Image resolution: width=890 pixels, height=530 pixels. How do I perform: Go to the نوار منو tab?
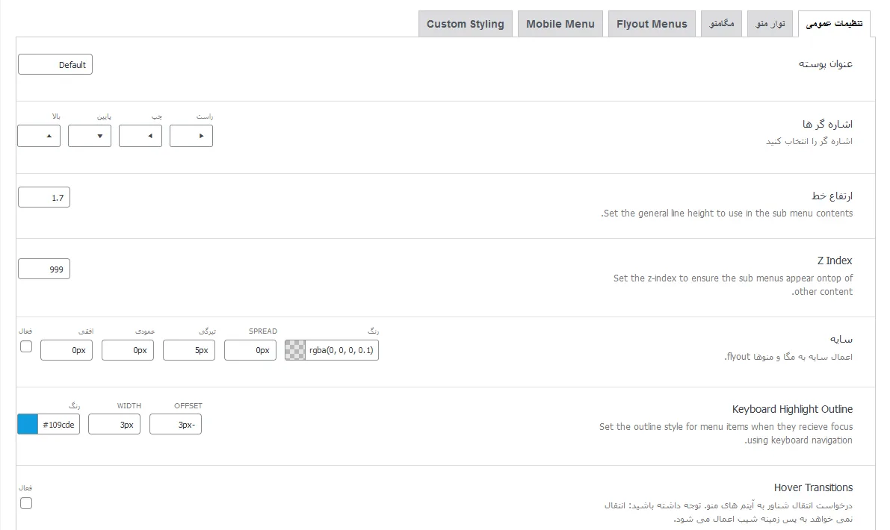point(770,24)
